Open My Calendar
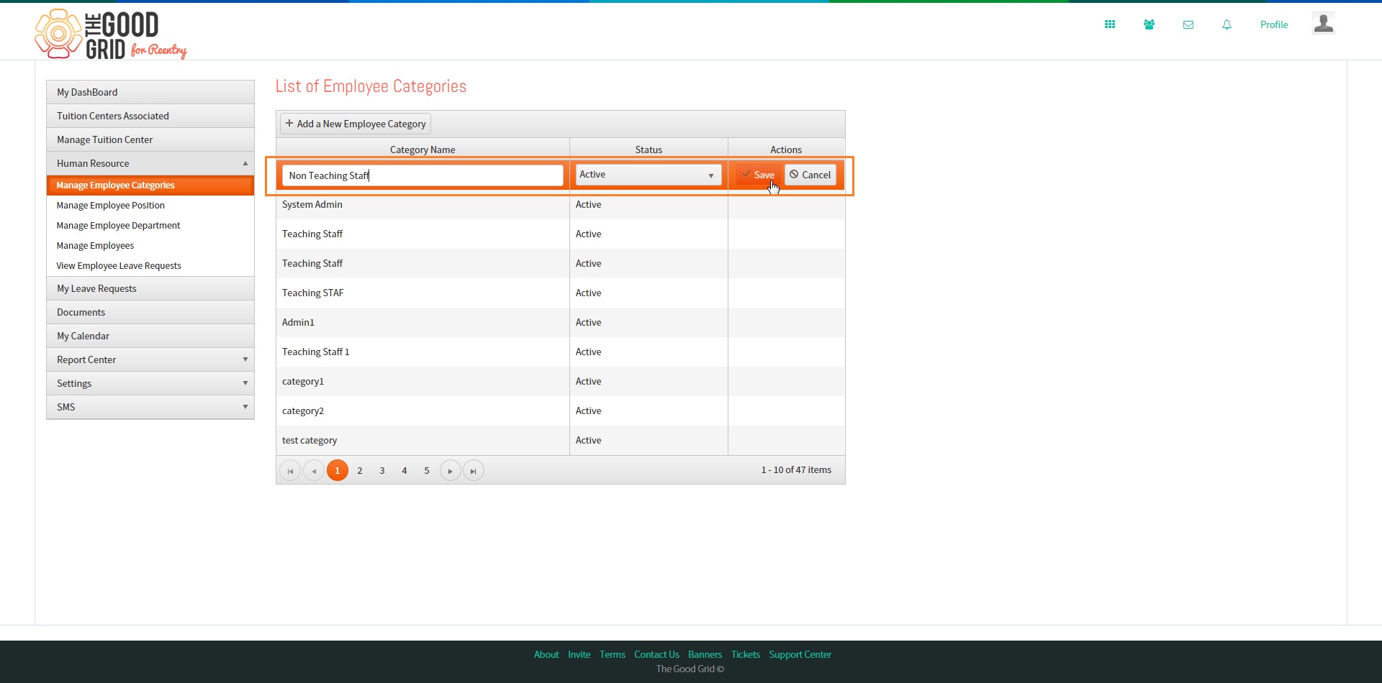1382x683 pixels. pyautogui.click(x=150, y=336)
